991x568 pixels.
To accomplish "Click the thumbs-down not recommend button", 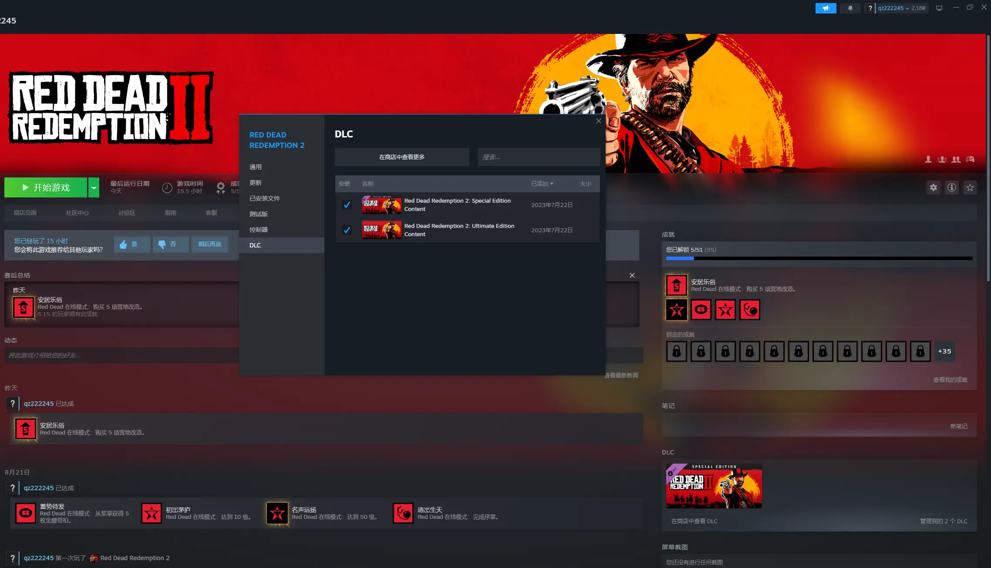I will point(171,244).
